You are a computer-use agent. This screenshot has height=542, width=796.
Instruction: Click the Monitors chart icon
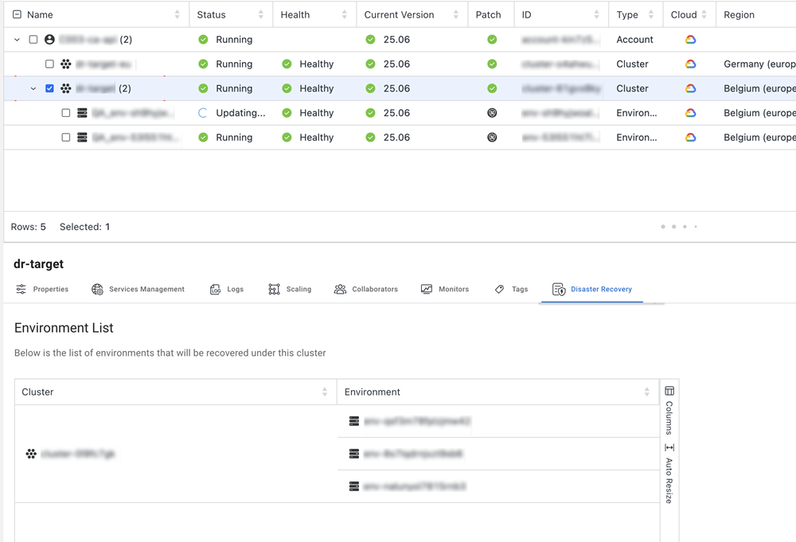coord(427,290)
